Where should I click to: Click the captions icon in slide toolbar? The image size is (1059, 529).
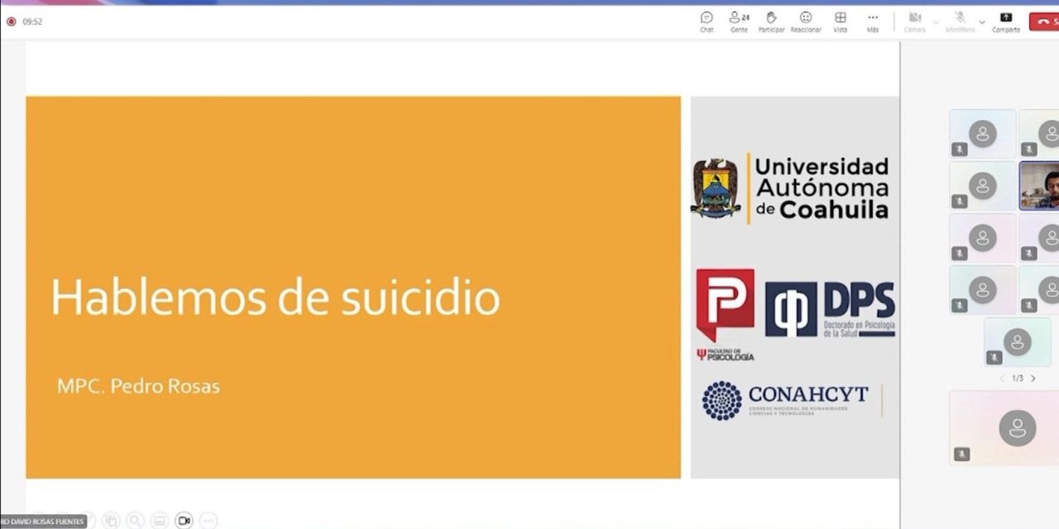point(160,521)
